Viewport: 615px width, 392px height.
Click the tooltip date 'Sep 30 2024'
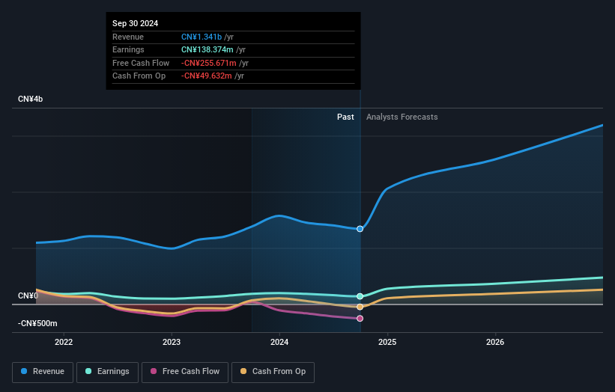pyautogui.click(x=136, y=23)
